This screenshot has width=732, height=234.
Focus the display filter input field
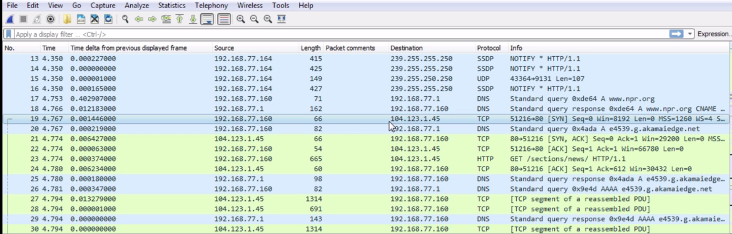pyautogui.click(x=341, y=34)
